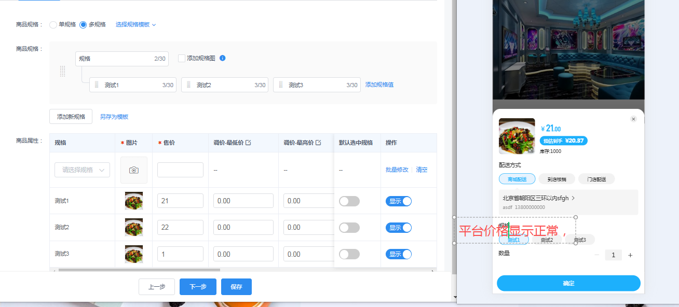679x307 pixels.
Task: Open the 请选择规格 dropdown
Action: [82, 170]
